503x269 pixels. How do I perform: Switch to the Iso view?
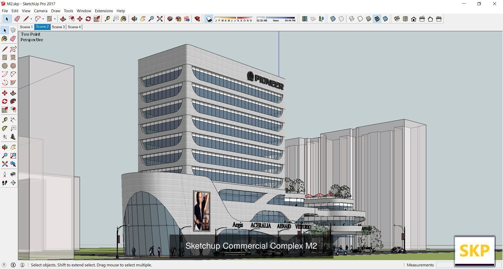[x=397, y=19]
